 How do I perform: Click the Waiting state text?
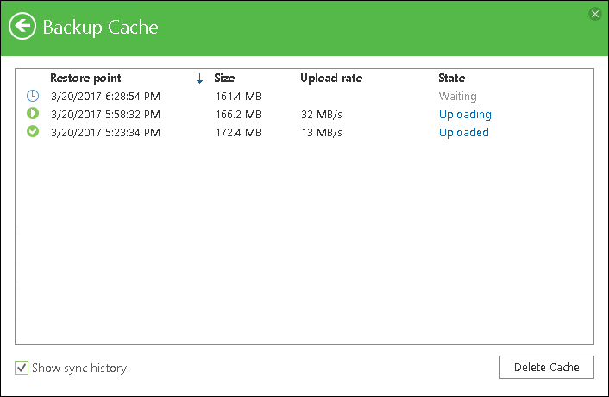457,97
